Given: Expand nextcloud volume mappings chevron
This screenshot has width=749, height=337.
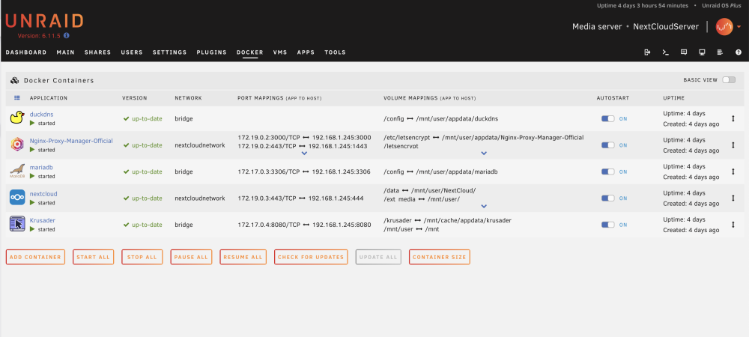Looking at the screenshot, I should [x=484, y=206].
